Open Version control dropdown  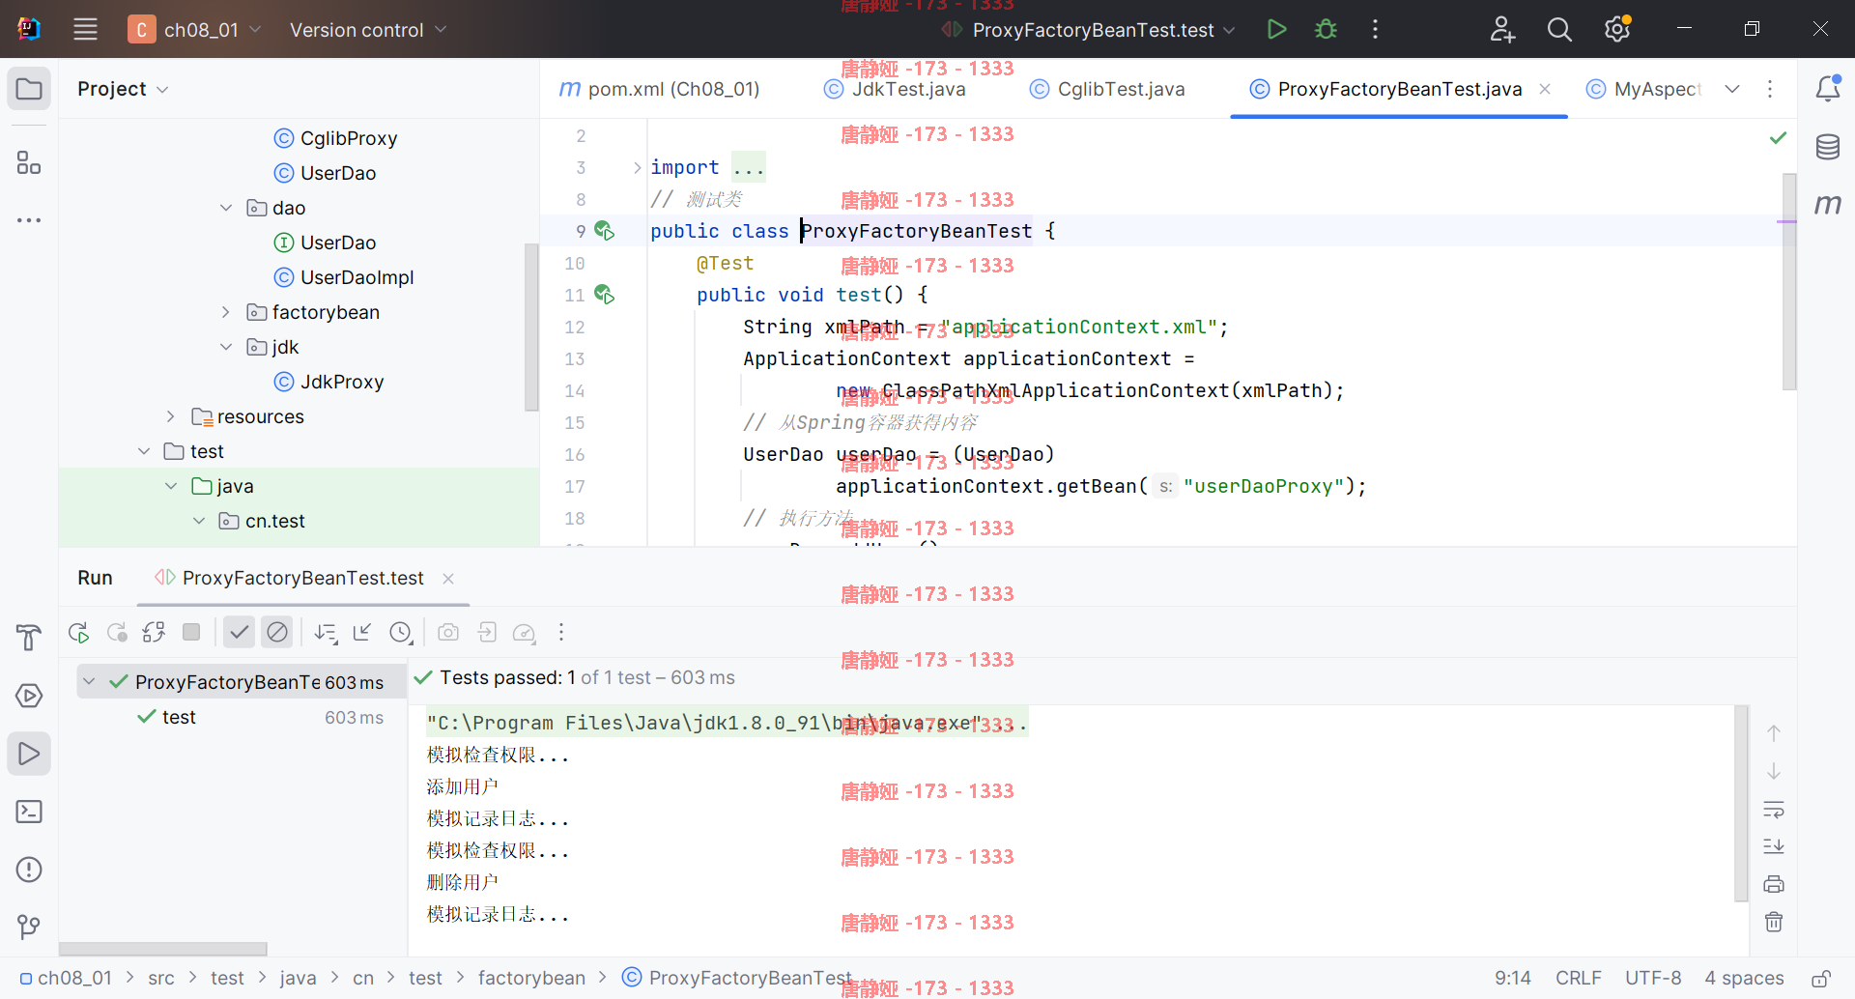click(368, 29)
